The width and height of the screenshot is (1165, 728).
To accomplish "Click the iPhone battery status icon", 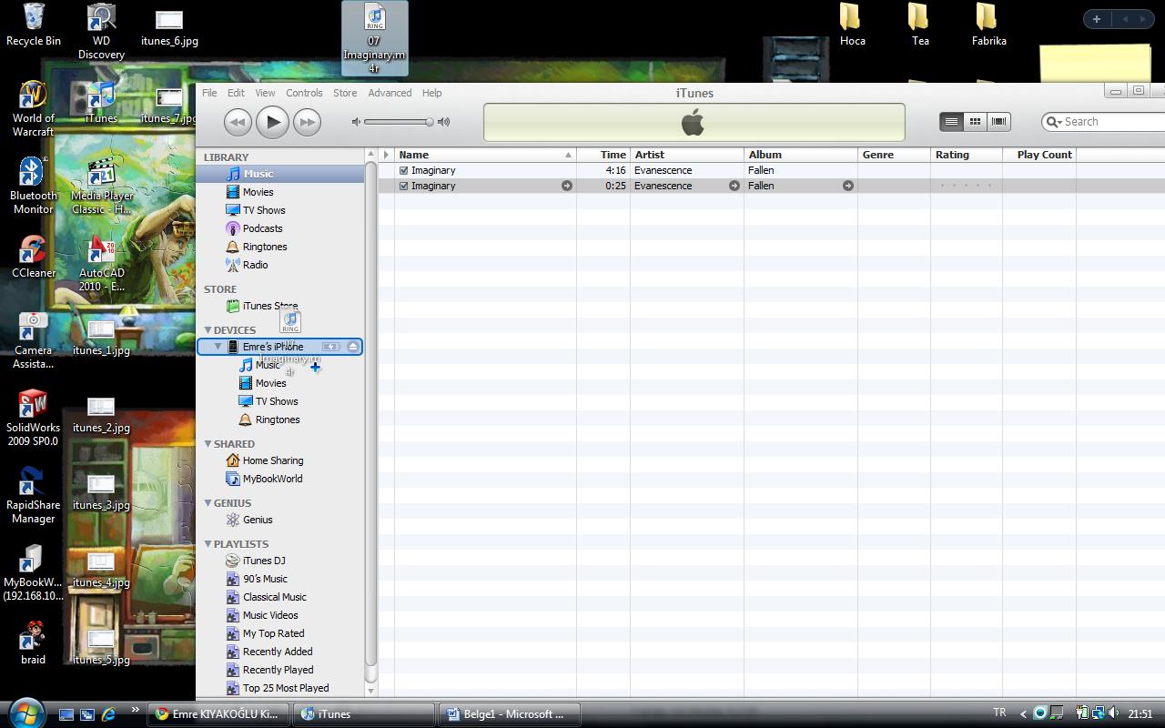I will (x=331, y=347).
